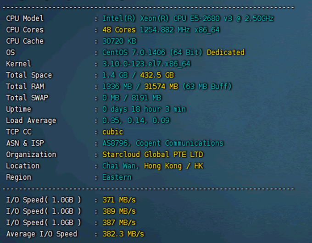This screenshot has width=312, height=243.
Task: Click the Region value Eastern
Action: point(117,177)
